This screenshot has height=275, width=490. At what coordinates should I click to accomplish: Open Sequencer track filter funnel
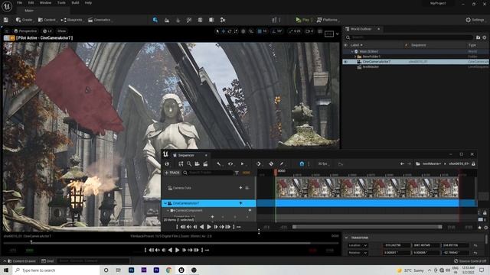pyautogui.click(x=237, y=173)
